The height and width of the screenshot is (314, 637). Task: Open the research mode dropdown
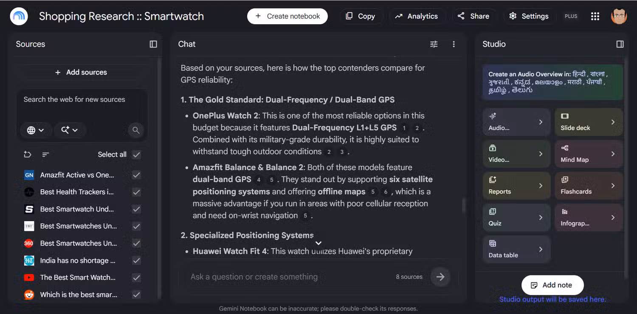pyautogui.click(x=70, y=130)
